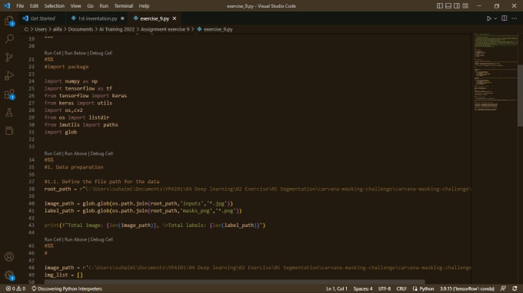Image resolution: width=523 pixels, height=293 pixels.
Task: Open the View menu
Action: 75,6
